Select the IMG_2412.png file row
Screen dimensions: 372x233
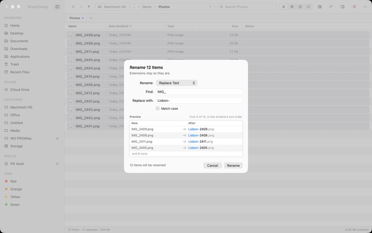(x=218, y=93)
